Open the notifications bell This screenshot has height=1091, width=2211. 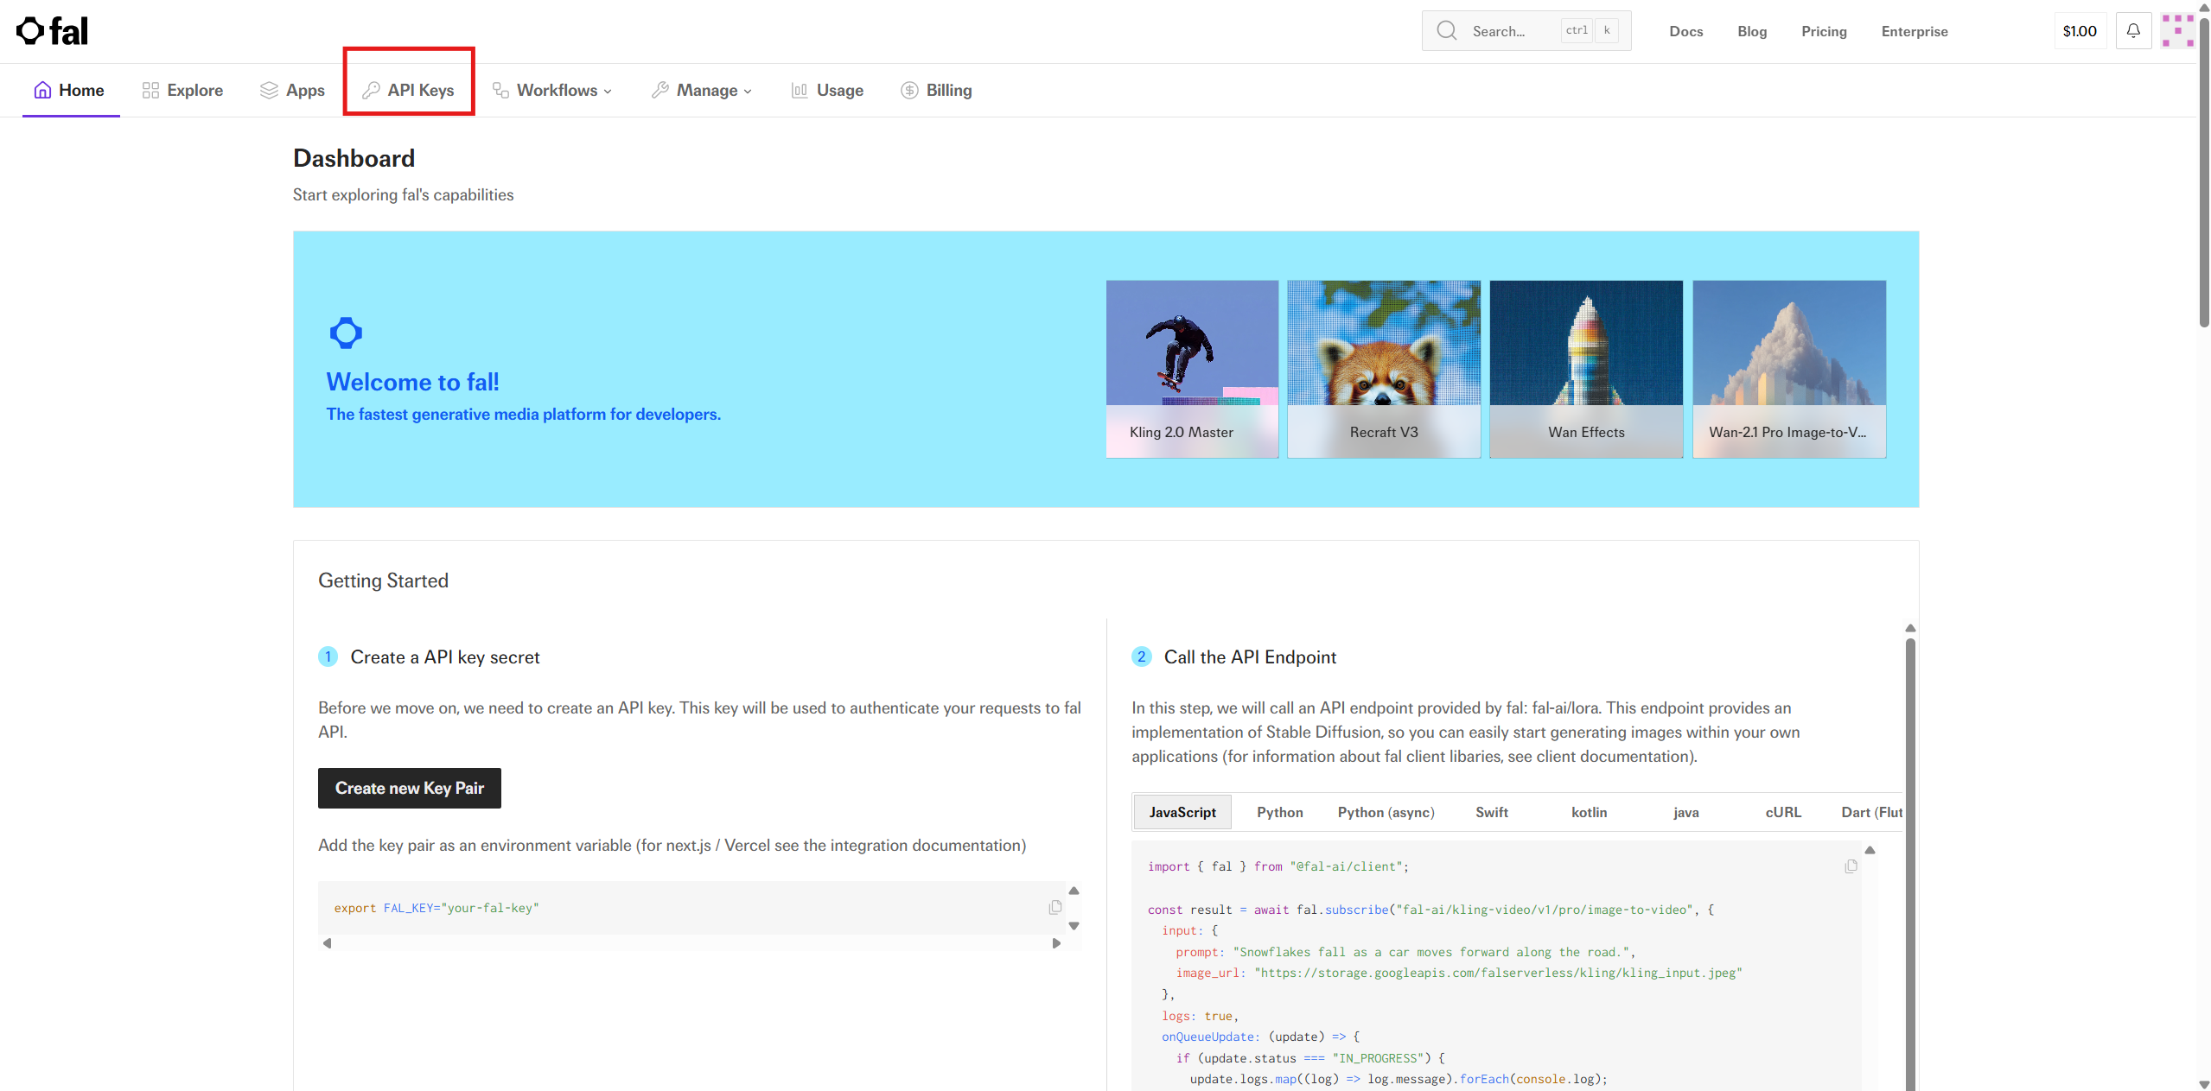2132,31
